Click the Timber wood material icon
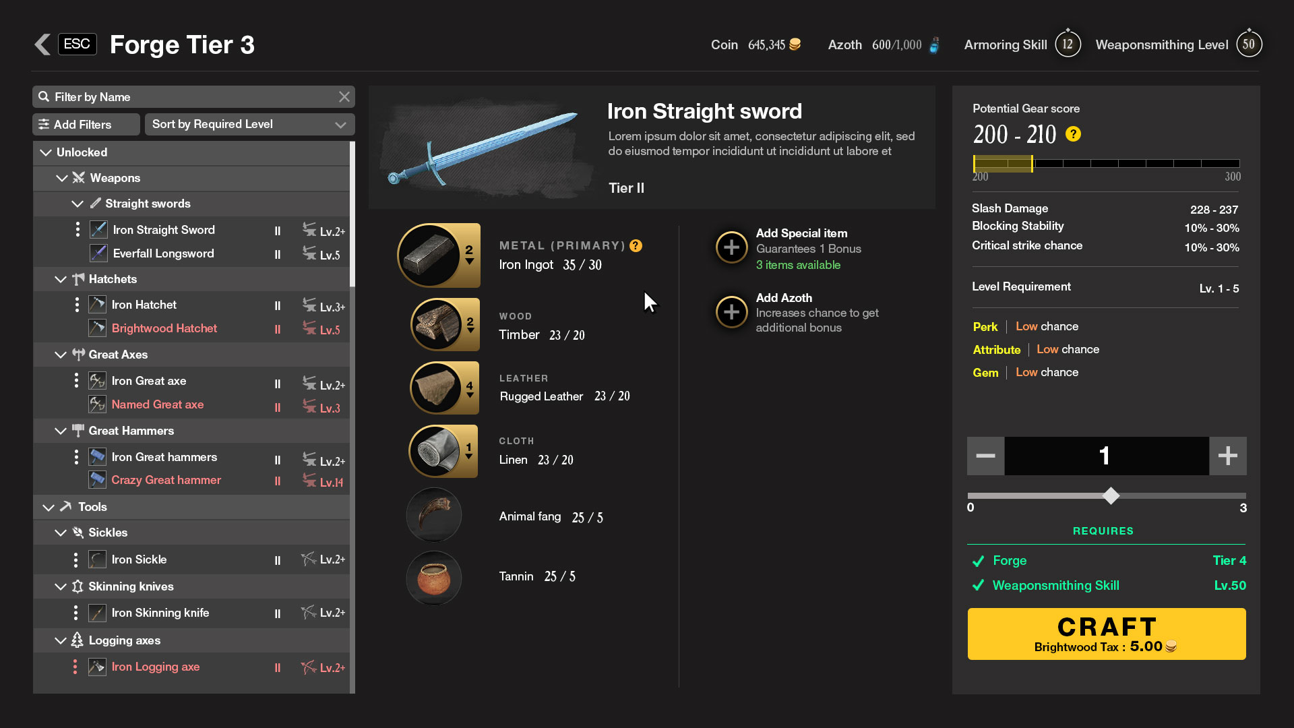The width and height of the screenshot is (1294, 728). click(x=436, y=324)
